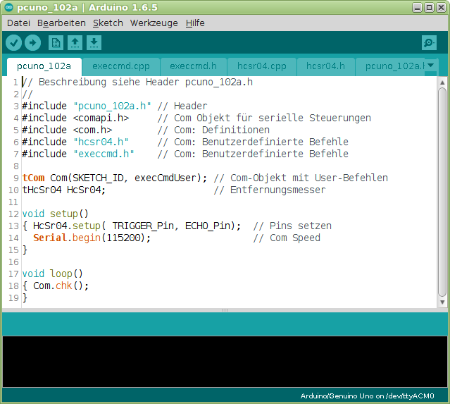
Task: Click "115200" baud value on line 14
Action: (x=123, y=238)
